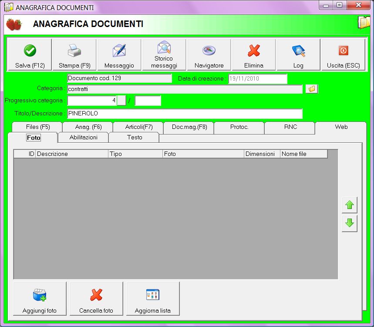Click the Tipo column header
This screenshot has height=327, width=374.
point(135,154)
